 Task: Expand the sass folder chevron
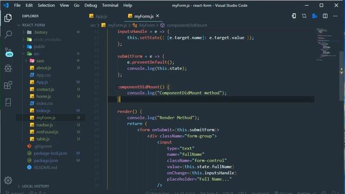coord(26,61)
